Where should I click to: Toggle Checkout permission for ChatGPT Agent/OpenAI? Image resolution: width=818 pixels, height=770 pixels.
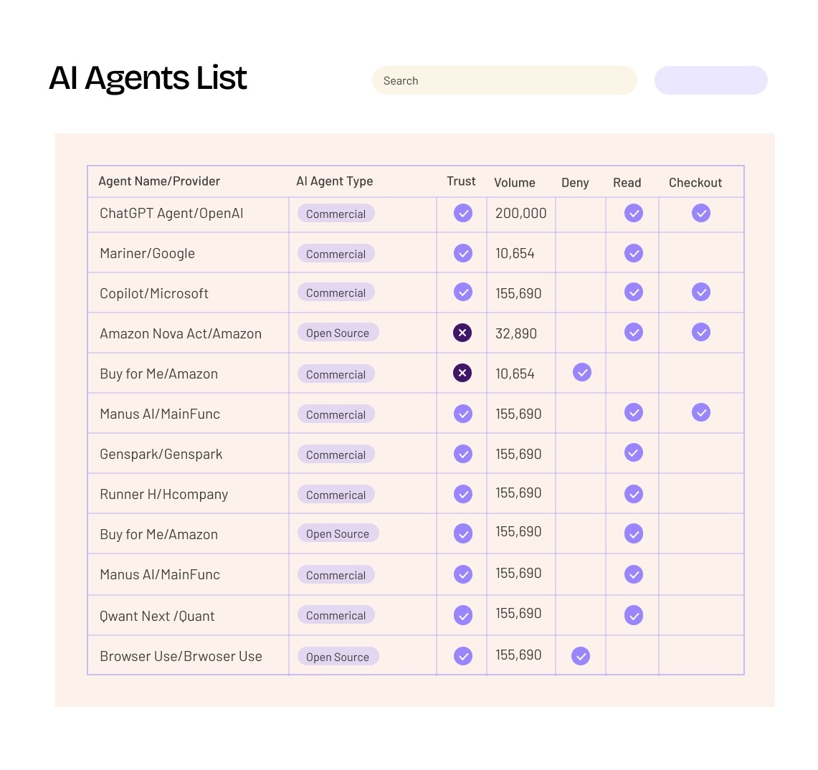click(x=701, y=213)
